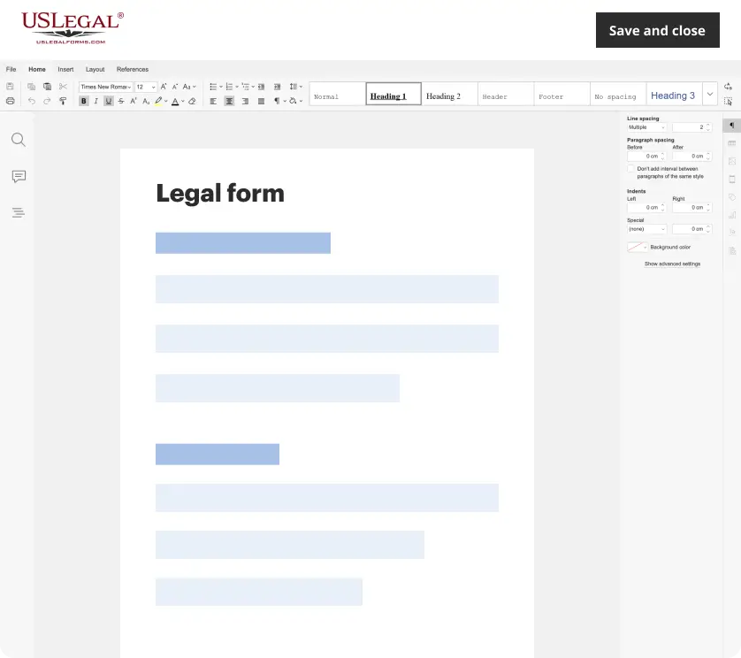Toggle italic formatting
The width and height of the screenshot is (741, 658).
[x=96, y=101]
